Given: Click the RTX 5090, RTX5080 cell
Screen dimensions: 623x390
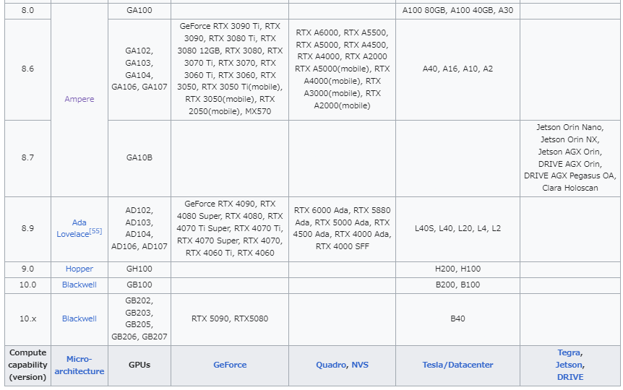Looking at the screenshot, I should click(230, 319).
